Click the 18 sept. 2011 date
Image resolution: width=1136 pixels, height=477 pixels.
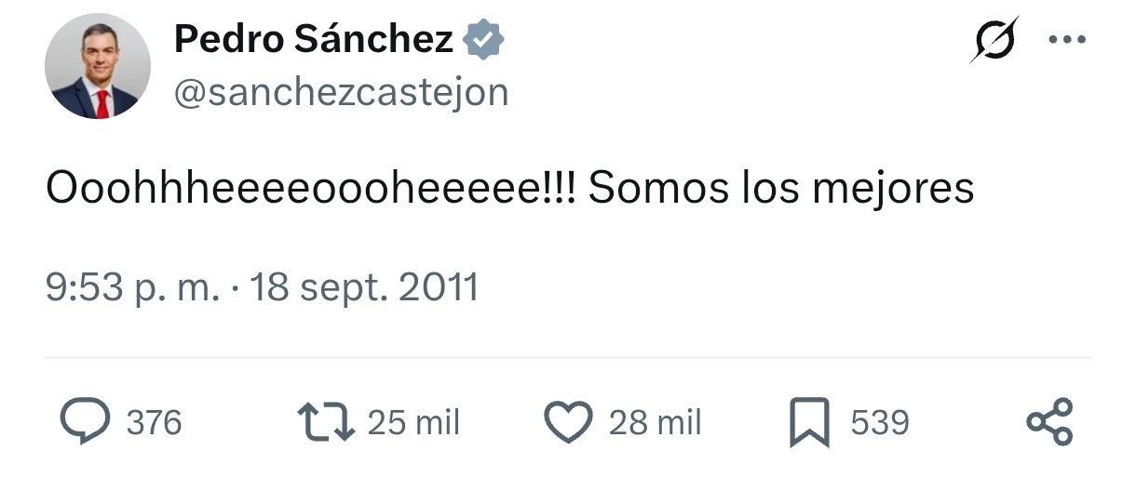tap(364, 288)
